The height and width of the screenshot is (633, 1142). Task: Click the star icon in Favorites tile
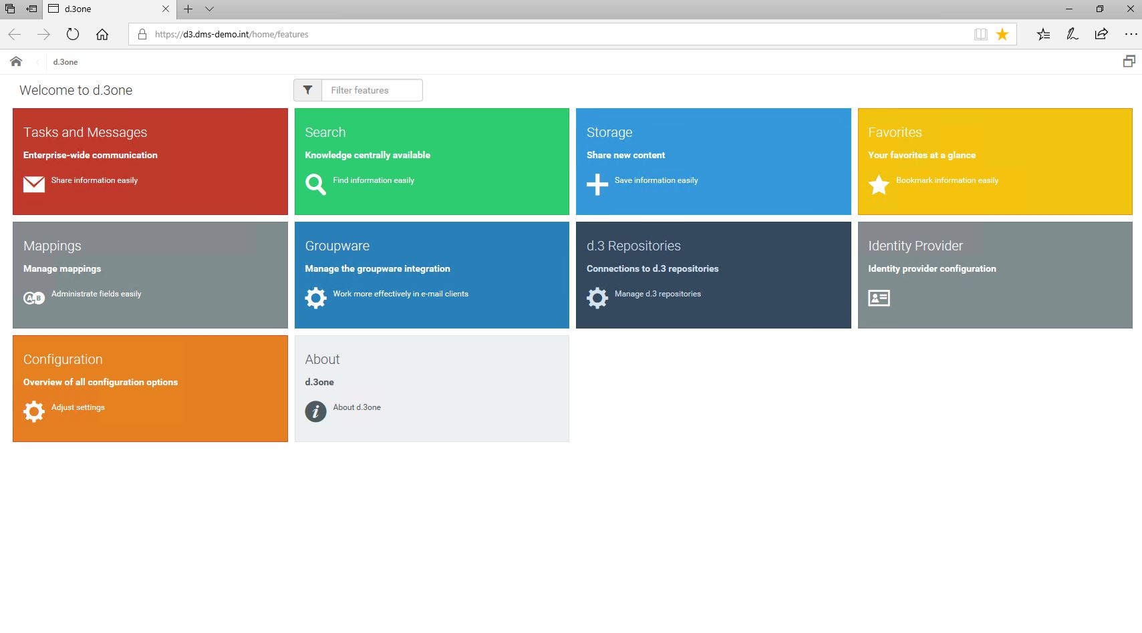click(879, 184)
